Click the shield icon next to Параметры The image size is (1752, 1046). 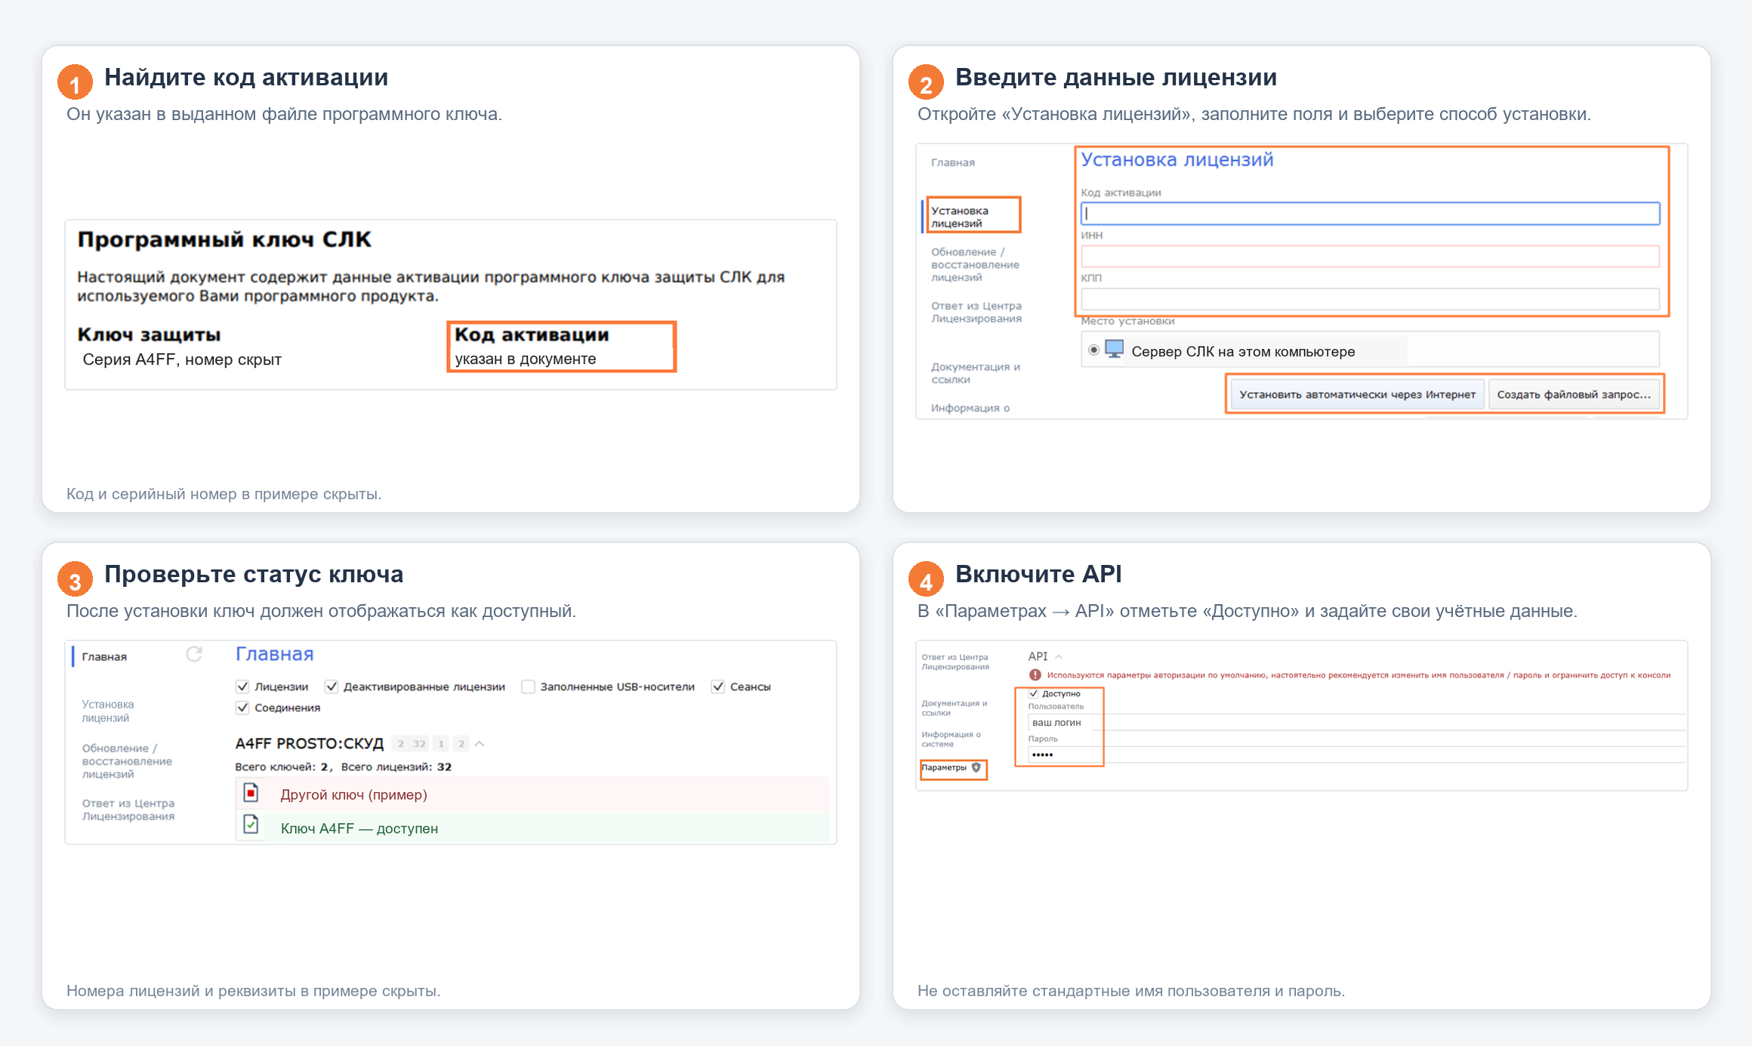point(976,767)
